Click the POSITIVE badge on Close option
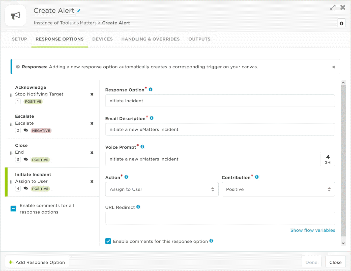This screenshot has height=271, width=351. (40, 160)
